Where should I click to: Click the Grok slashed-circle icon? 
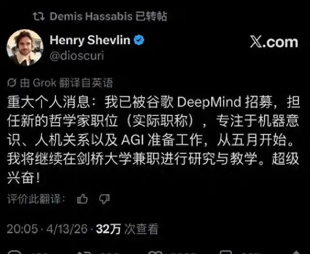coord(12,83)
